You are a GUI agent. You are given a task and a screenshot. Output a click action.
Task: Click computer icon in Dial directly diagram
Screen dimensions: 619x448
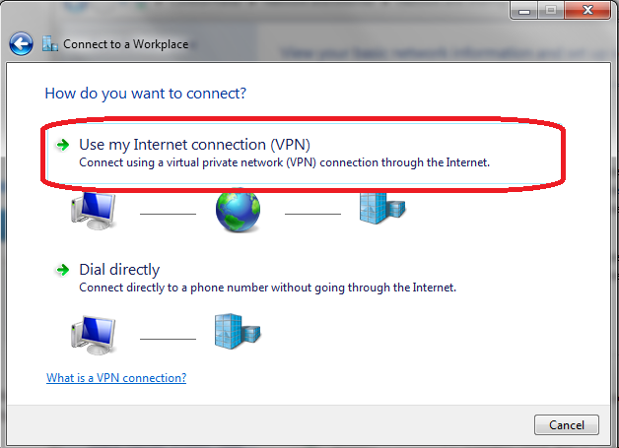(x=94, y=335)
